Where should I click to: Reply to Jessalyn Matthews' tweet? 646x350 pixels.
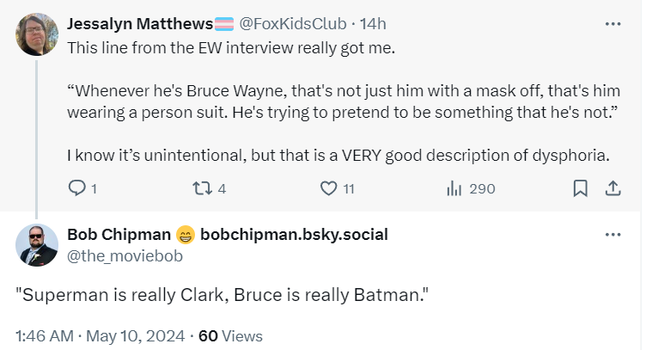point(76,188)
